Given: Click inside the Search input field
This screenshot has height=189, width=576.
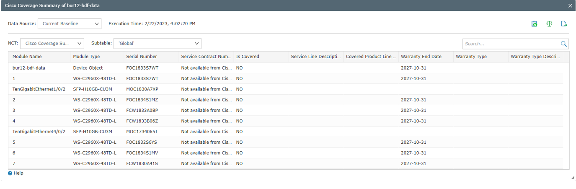Looking at the screenshot, I should tap(511, 44).
